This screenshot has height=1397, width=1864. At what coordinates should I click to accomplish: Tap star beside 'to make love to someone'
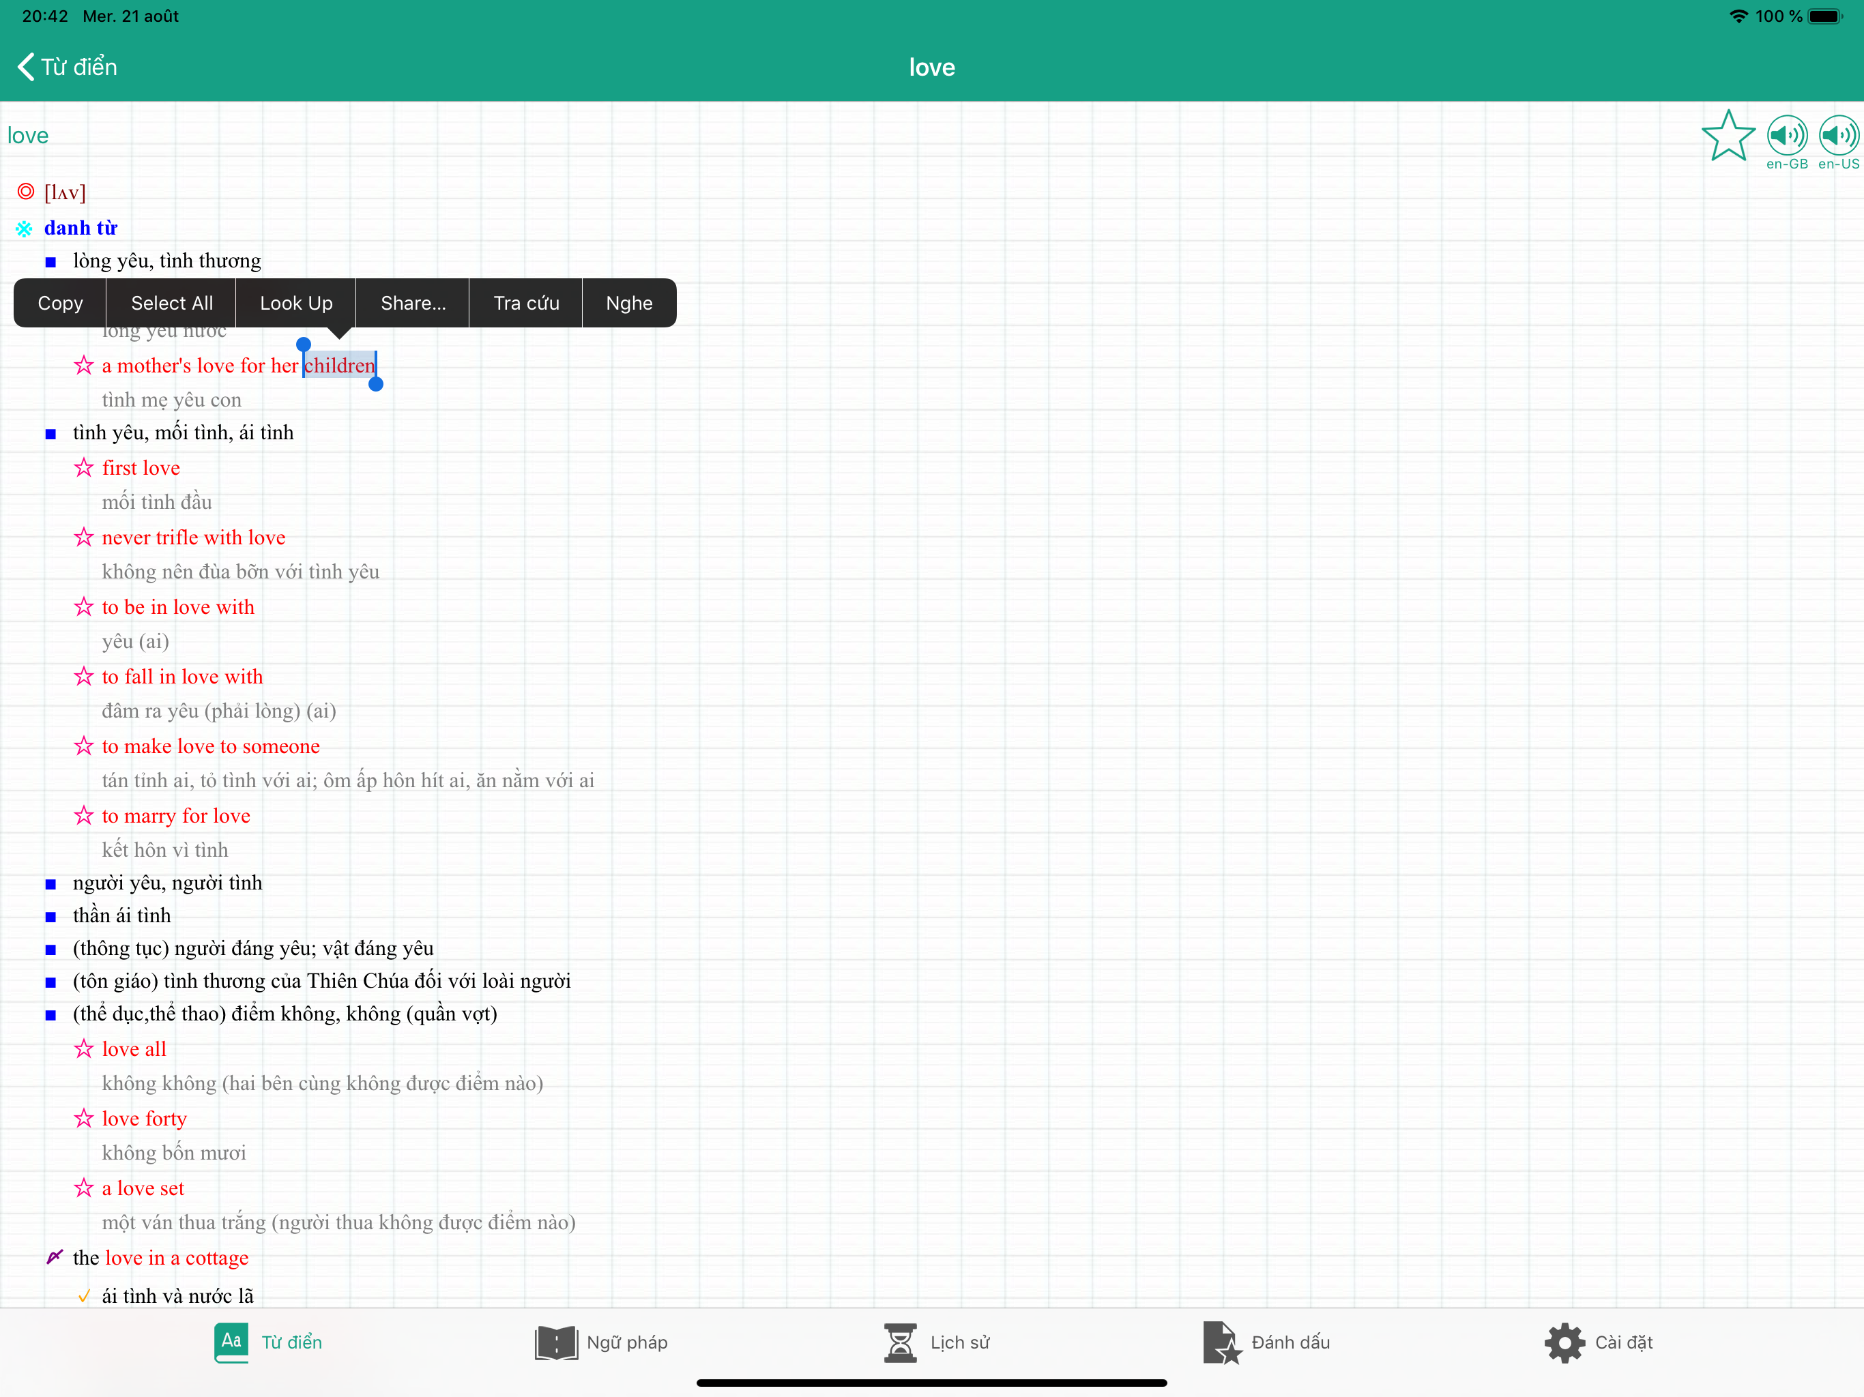coord(83,746)
